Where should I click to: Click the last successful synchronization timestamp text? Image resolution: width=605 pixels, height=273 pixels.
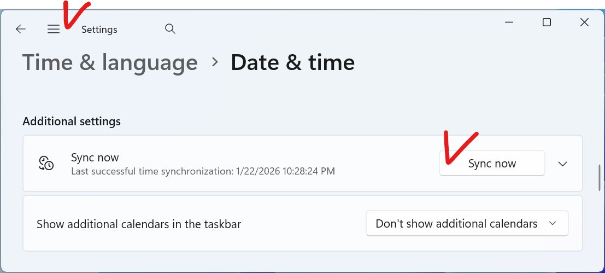[203, 171]
